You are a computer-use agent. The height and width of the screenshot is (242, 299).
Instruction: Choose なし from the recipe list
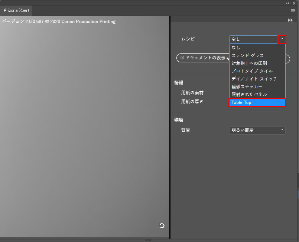coord(257,48)
